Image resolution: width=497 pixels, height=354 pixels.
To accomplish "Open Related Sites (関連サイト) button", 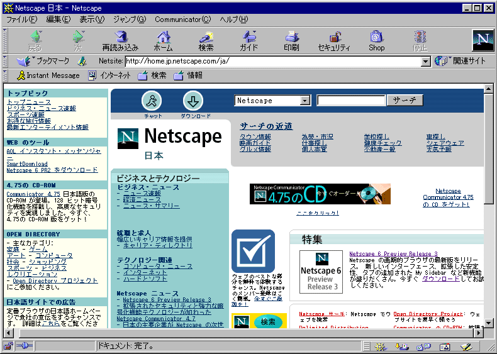I will [x=461, y=61].
